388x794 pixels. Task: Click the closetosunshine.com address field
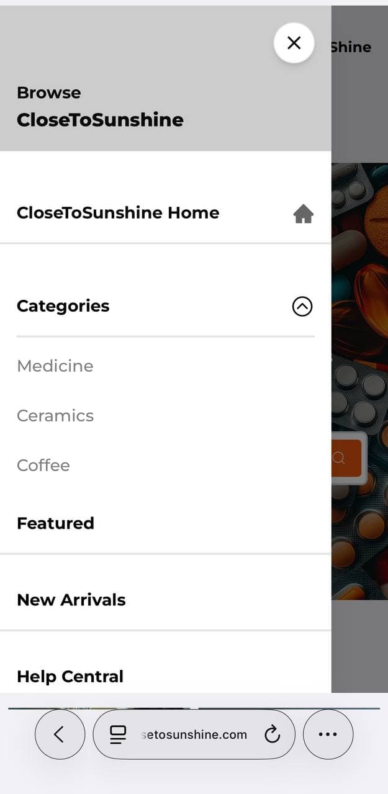tap(194, 735)
